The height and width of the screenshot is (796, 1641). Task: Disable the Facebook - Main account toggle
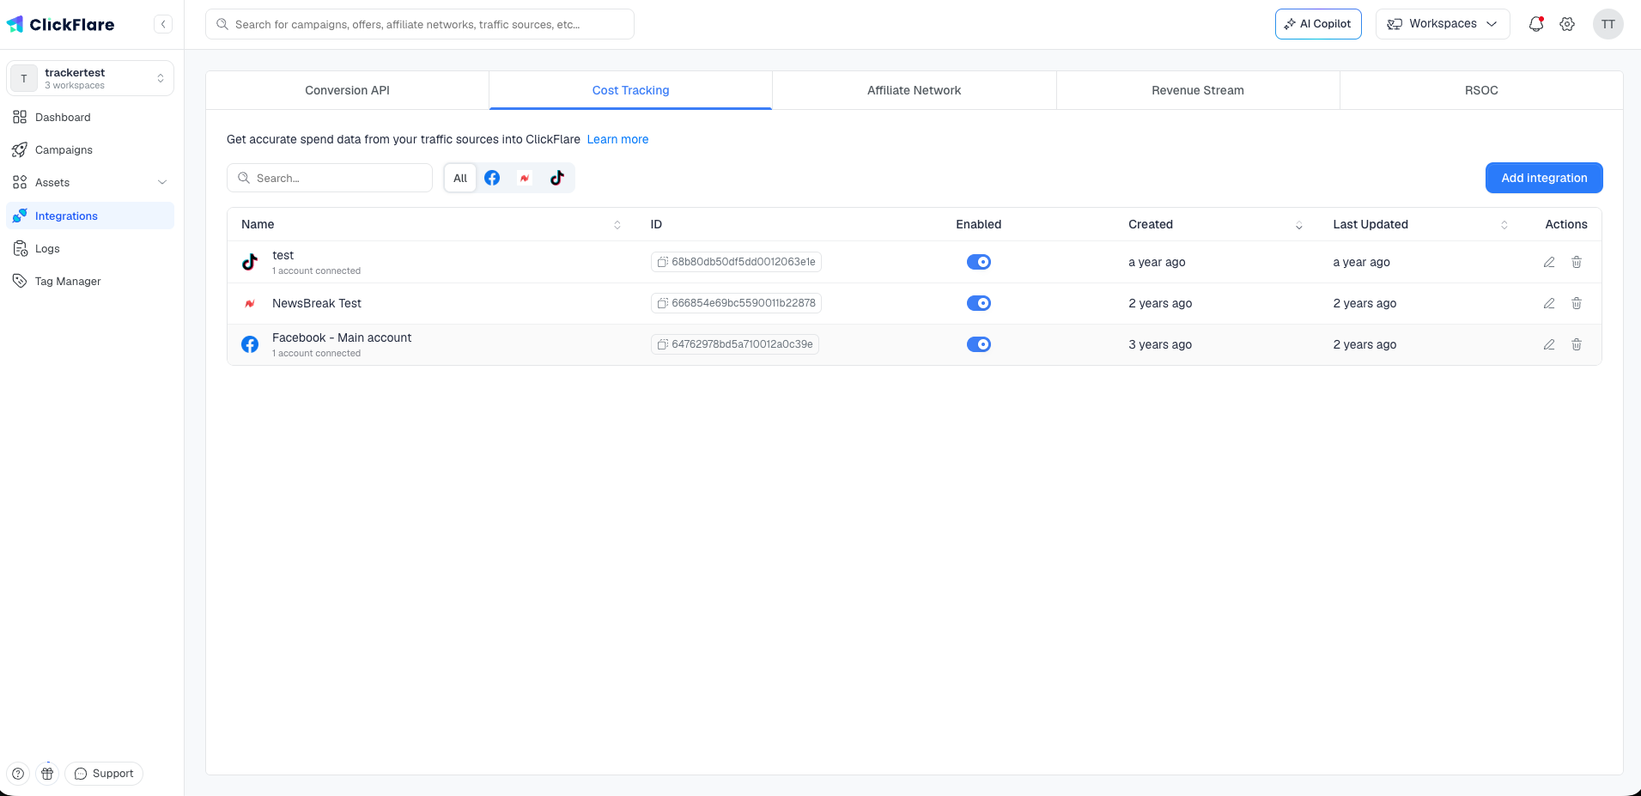pyautogui.click(x=979, y=344)
